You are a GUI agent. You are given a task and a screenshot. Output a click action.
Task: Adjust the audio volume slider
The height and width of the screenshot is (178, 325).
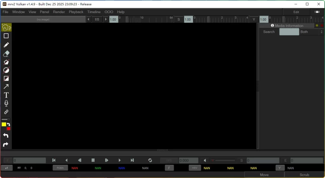pos(223,160)
